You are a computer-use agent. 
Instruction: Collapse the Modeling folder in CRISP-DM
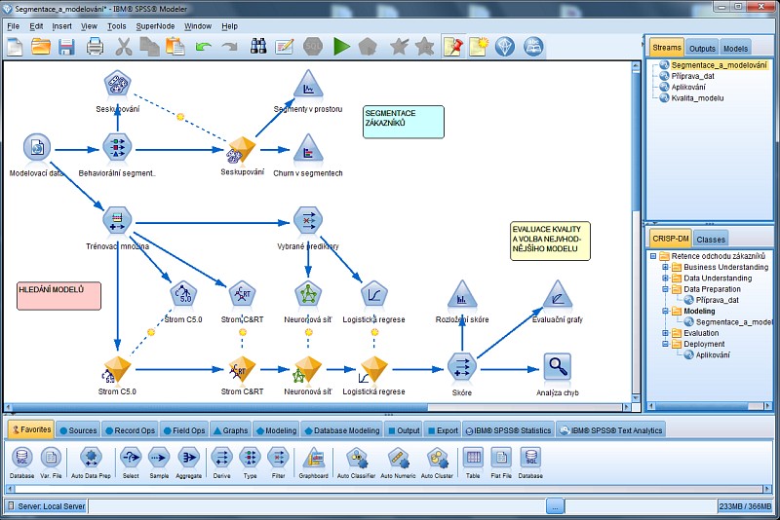665,311
